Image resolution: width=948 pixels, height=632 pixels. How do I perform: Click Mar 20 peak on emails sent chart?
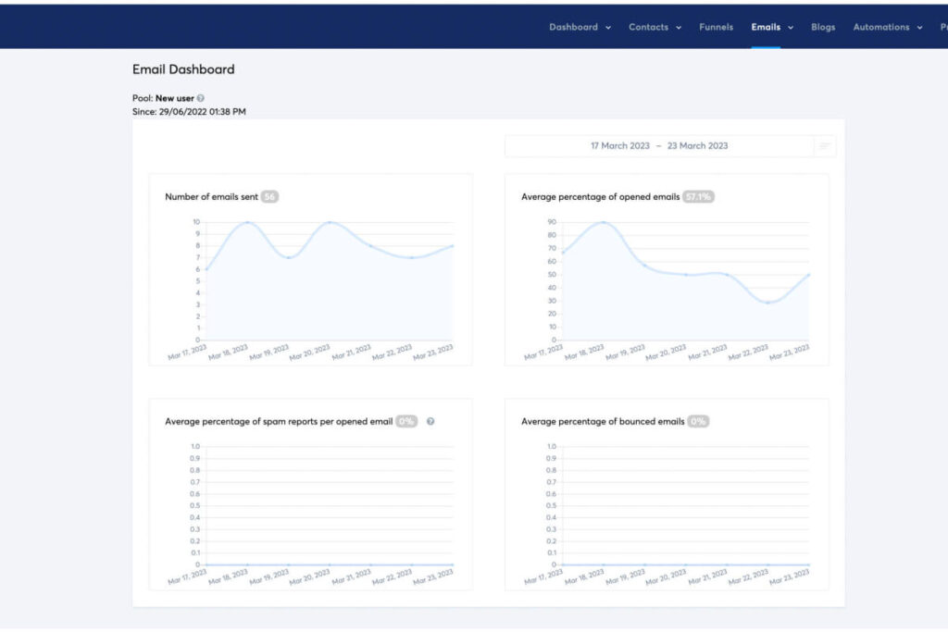(x=330, y=222)
